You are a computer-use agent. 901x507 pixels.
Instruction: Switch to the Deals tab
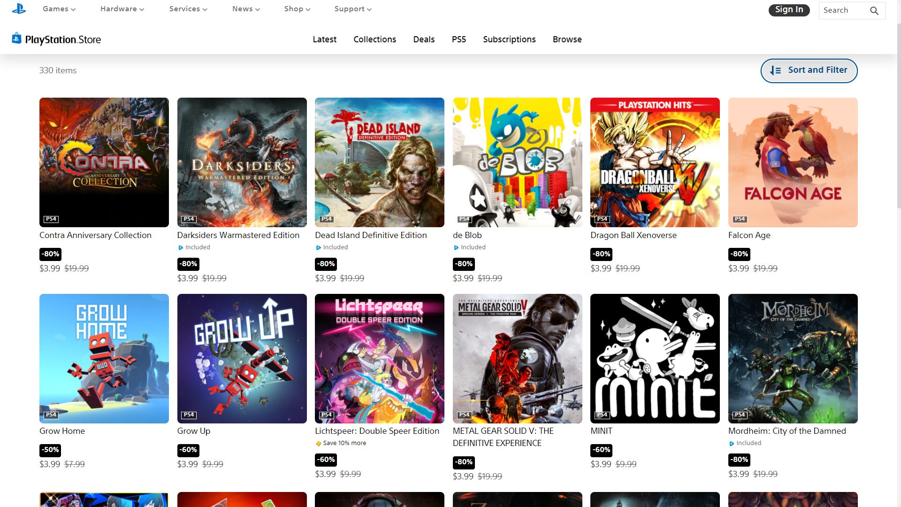[x=424, y=39]
